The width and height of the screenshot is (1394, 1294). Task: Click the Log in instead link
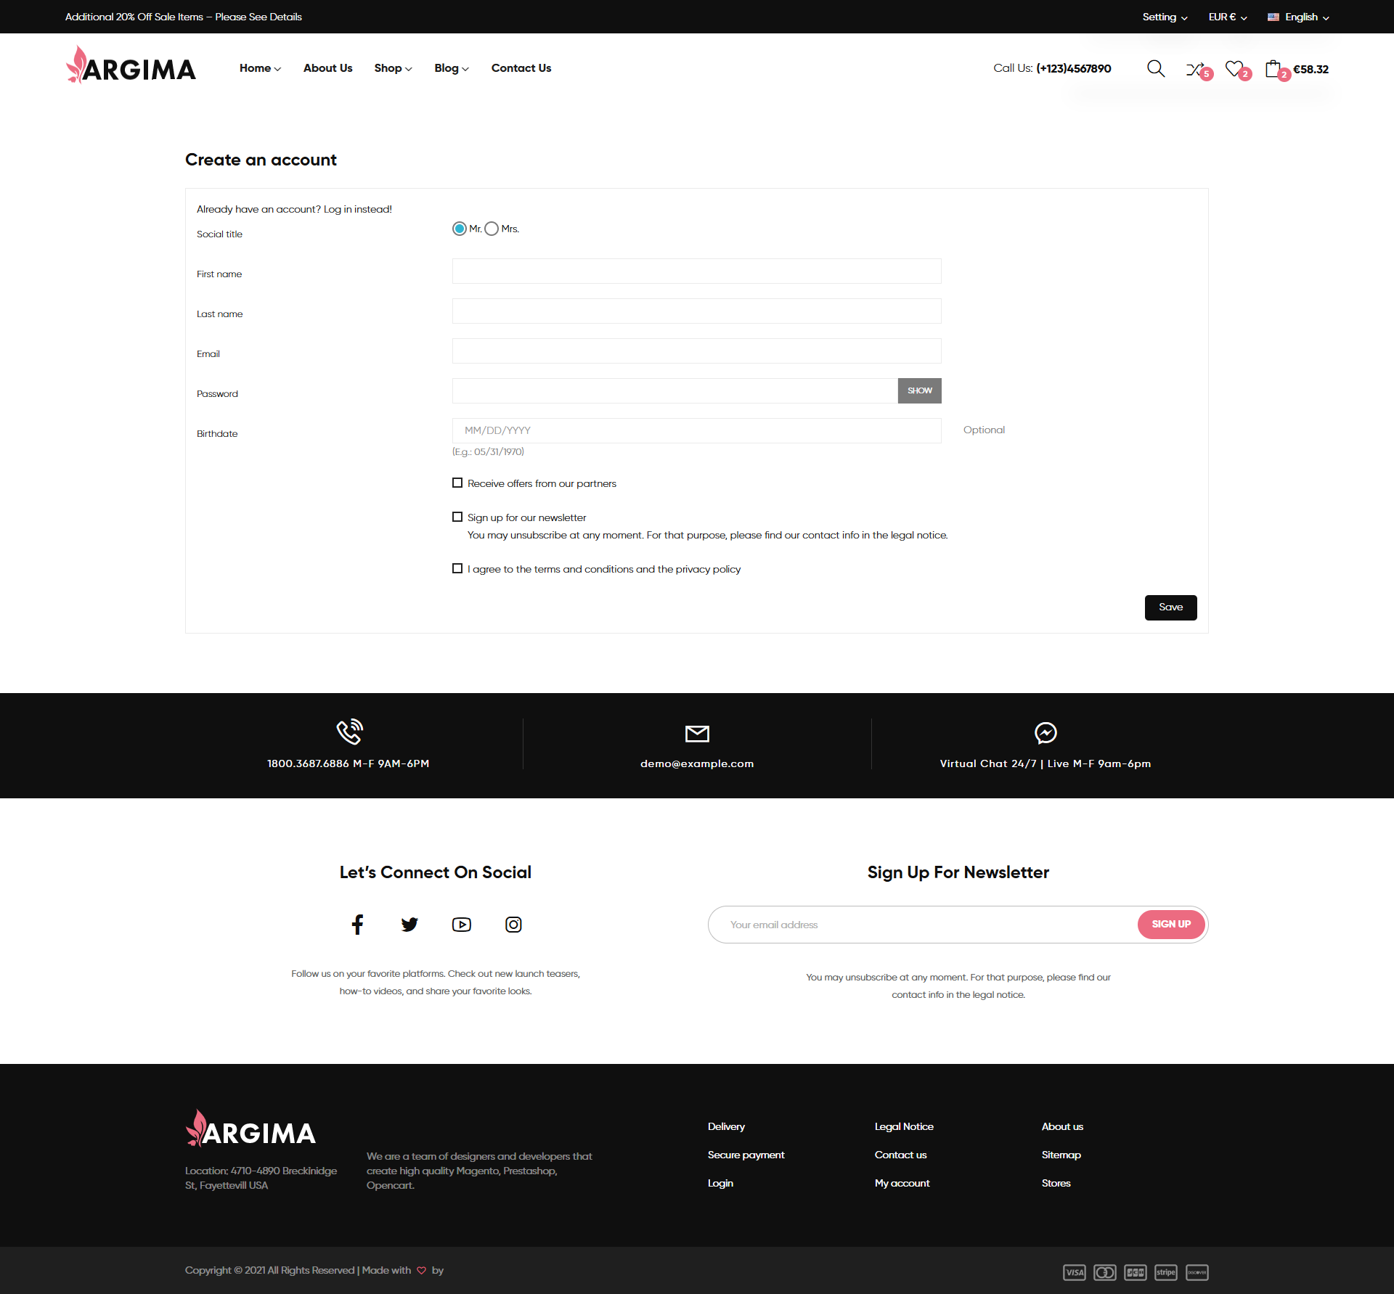point(357,209)
